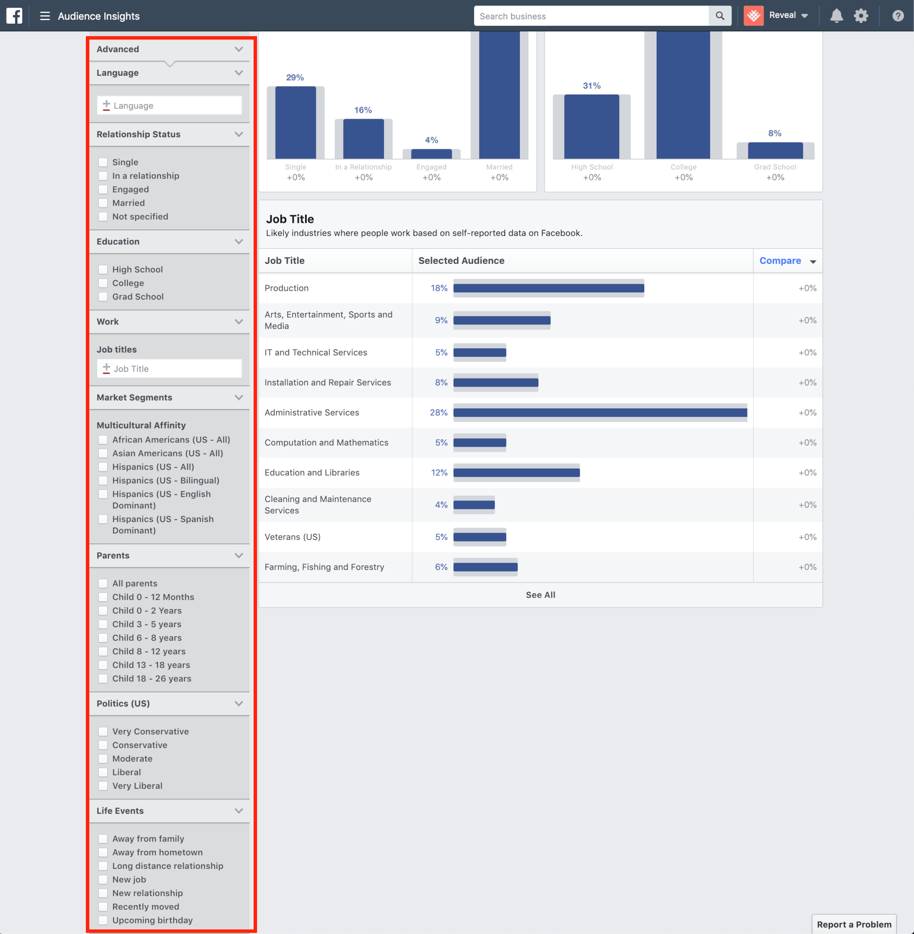Viewport: 914px width, 934px height.
Task: Click the search magnifier icon
Action: tap(719, 16)
